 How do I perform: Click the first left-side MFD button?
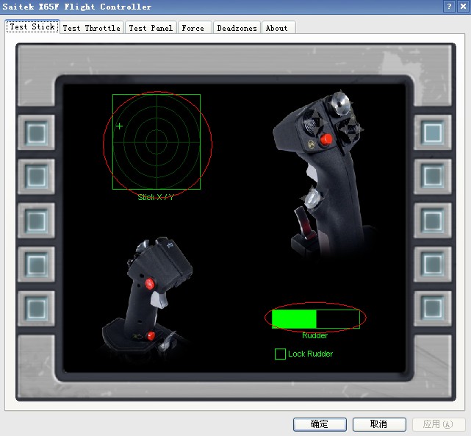[36, 132]
